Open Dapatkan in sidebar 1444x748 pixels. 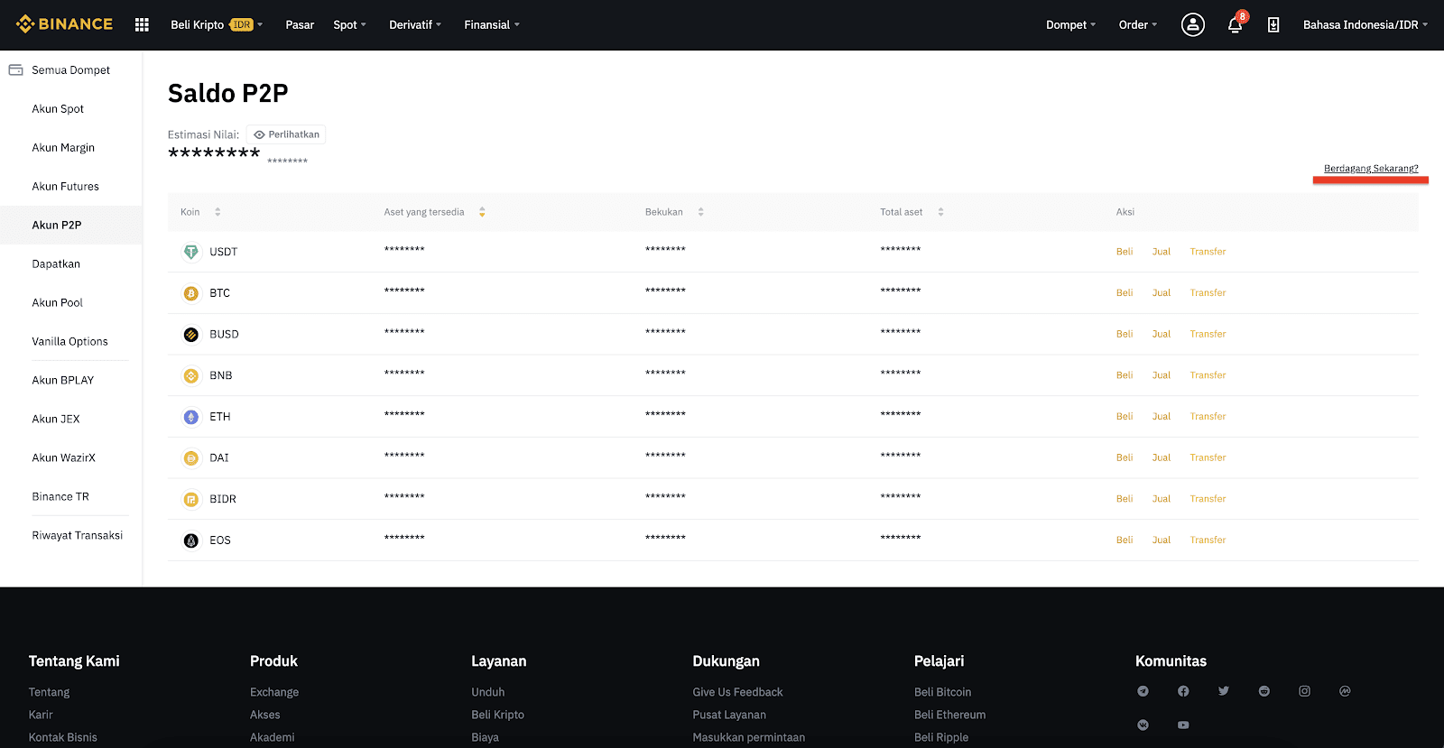[56, 263]
